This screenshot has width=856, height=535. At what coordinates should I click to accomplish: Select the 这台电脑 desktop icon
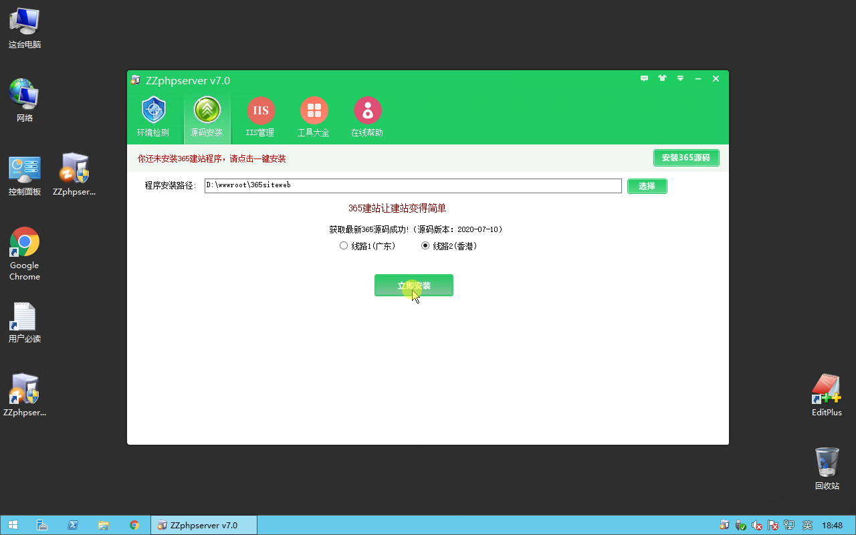tap(25, 27)
